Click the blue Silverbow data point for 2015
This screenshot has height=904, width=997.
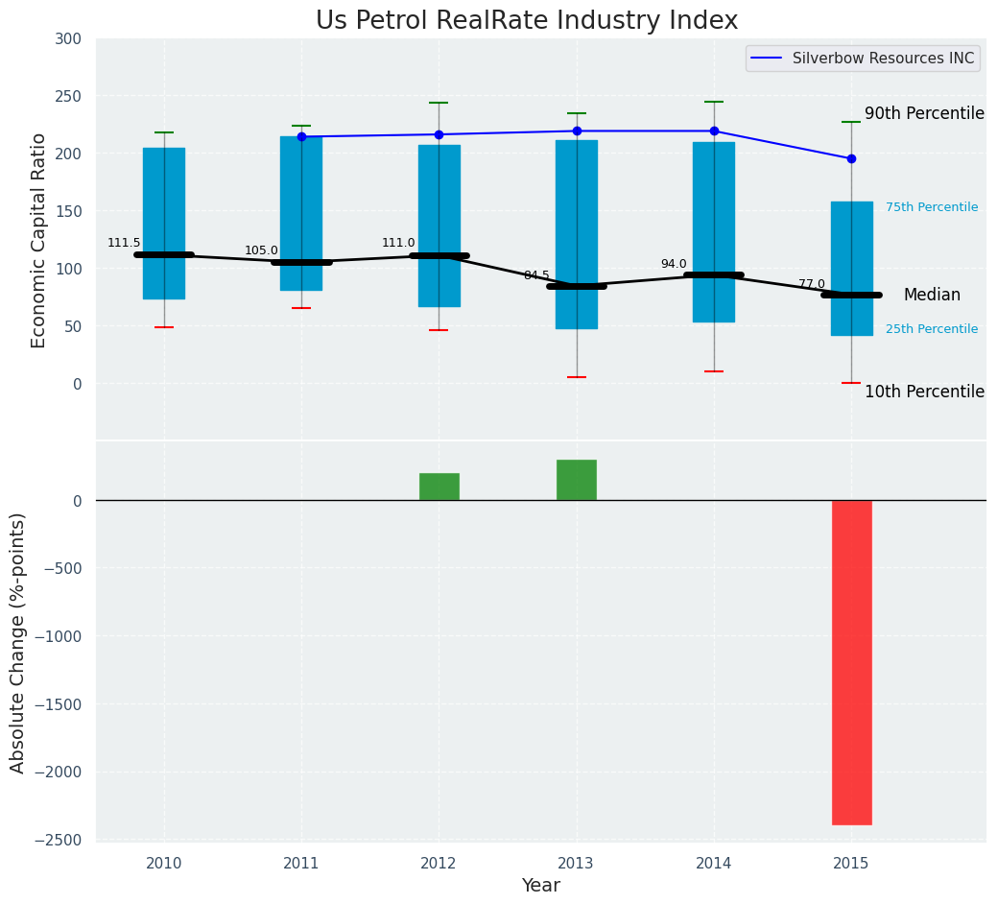pyautogui.click(x=851, y=158)
